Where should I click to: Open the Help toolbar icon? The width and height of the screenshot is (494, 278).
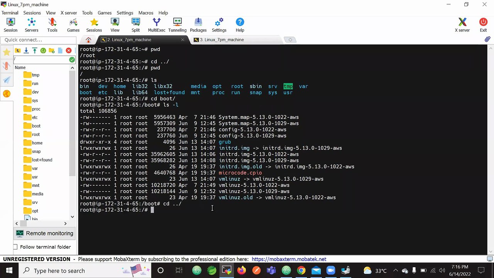tap(240, 25)
